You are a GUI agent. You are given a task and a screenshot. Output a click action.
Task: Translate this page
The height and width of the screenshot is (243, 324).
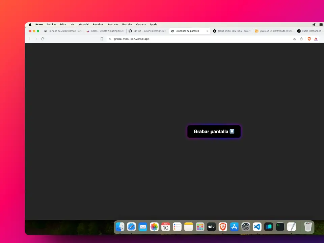point(294,39)
